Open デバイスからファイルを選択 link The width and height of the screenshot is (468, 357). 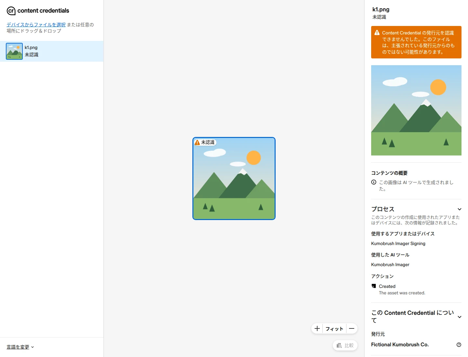[x=36, y=25]
